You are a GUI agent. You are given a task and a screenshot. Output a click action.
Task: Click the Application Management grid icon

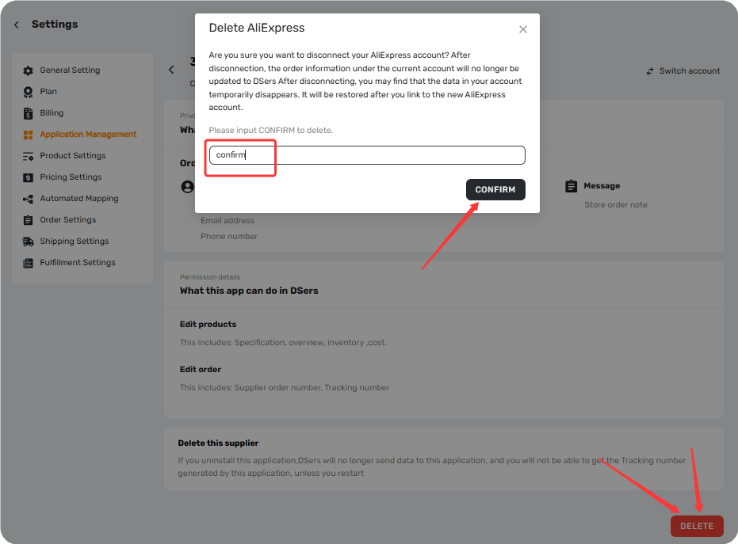29,135
